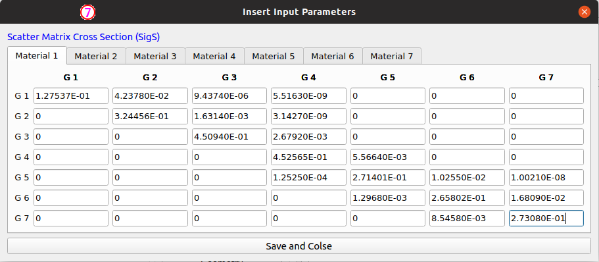This screenshot has height=262, width=599.
Task: Click row G 3 column G 5 field
Action: (x=388, y=136)
